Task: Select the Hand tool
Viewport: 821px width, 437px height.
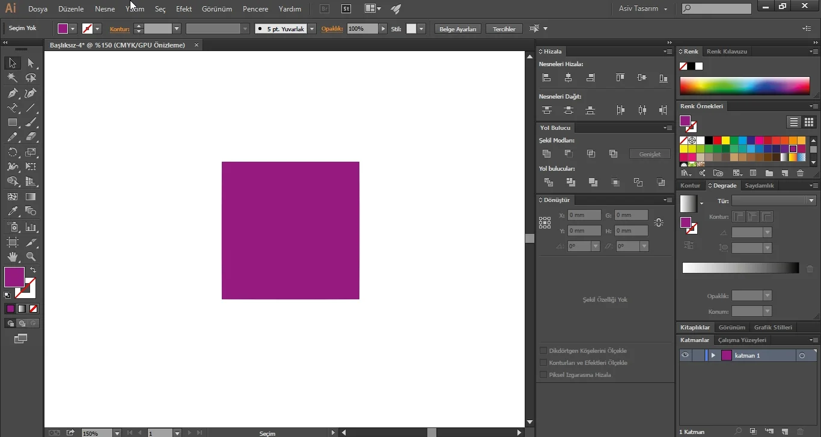Action: coord(12,257)
